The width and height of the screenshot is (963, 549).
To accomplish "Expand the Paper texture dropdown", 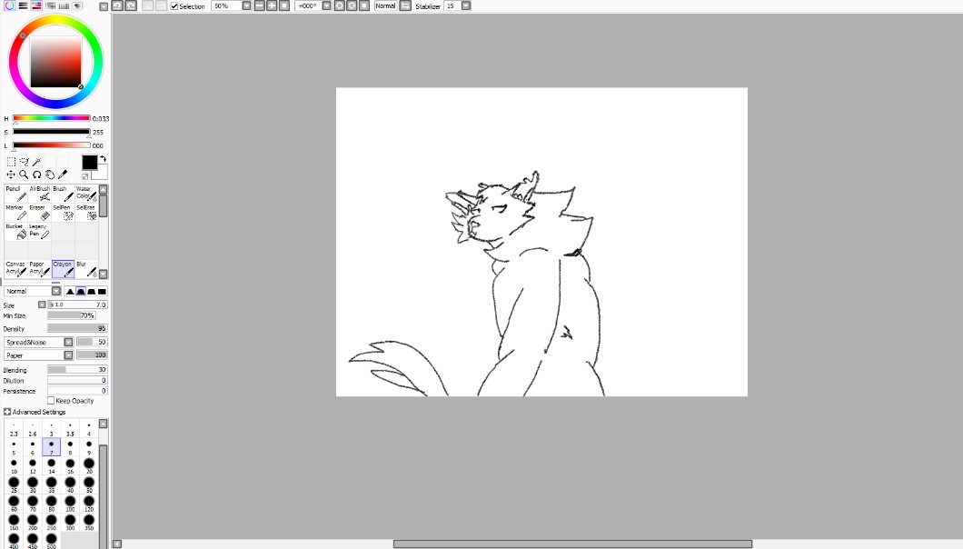I will [x=68, y=355].
